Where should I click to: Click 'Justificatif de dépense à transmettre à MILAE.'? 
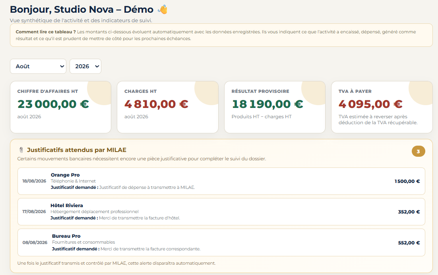click(x=147, y=187)
